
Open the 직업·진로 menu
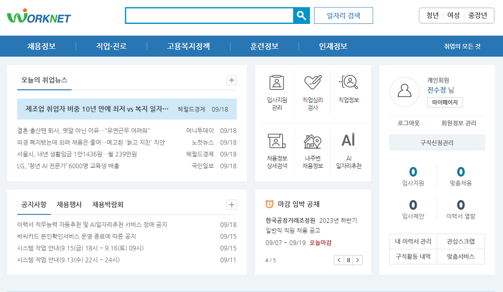click(x=111, y=46)
